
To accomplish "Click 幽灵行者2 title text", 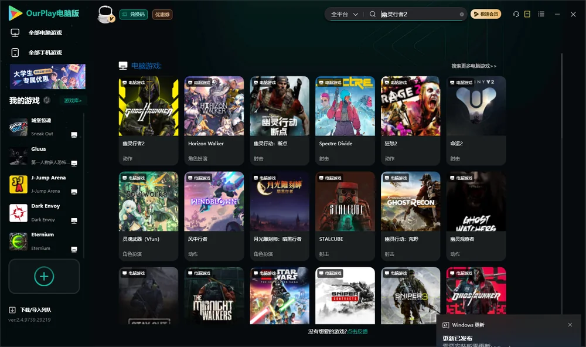I will 134,144.
